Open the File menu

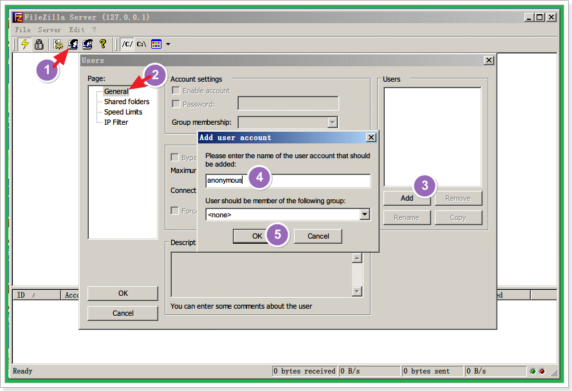[23, 30]
